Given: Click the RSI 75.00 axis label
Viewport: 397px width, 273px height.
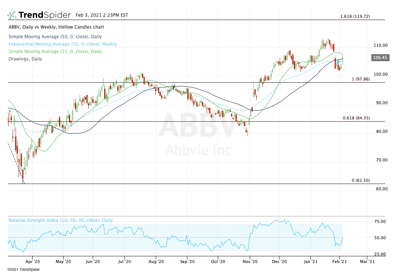Looking at the screenshot, I should 380,221.
